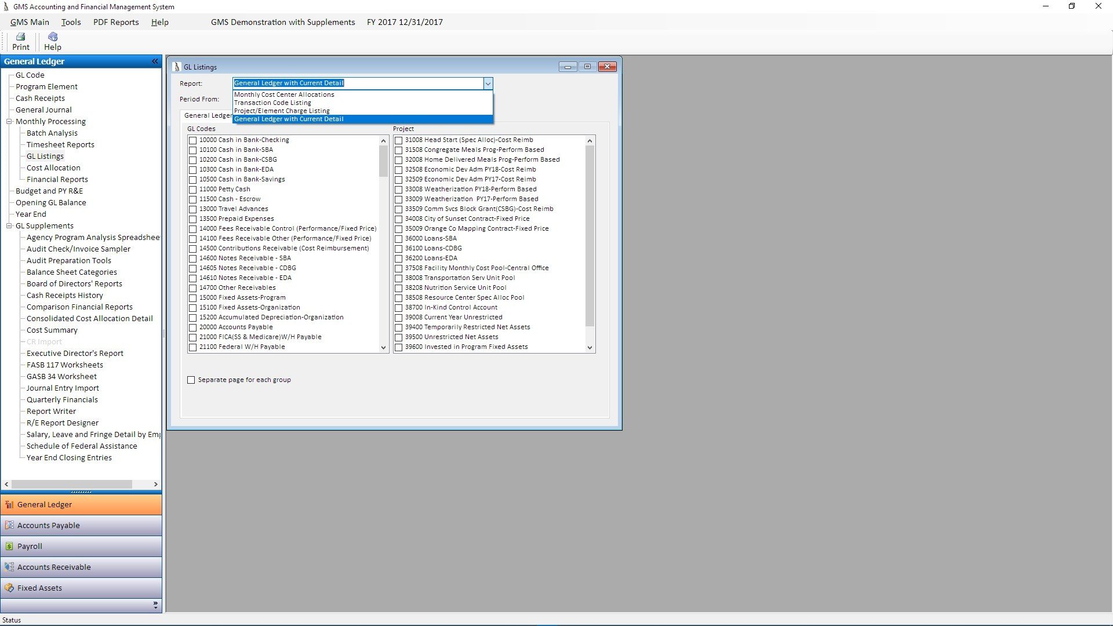The width and height of the screenshot is (1113, 626).
Task: Enable Separate page for each group
Action: pos(191,380)
